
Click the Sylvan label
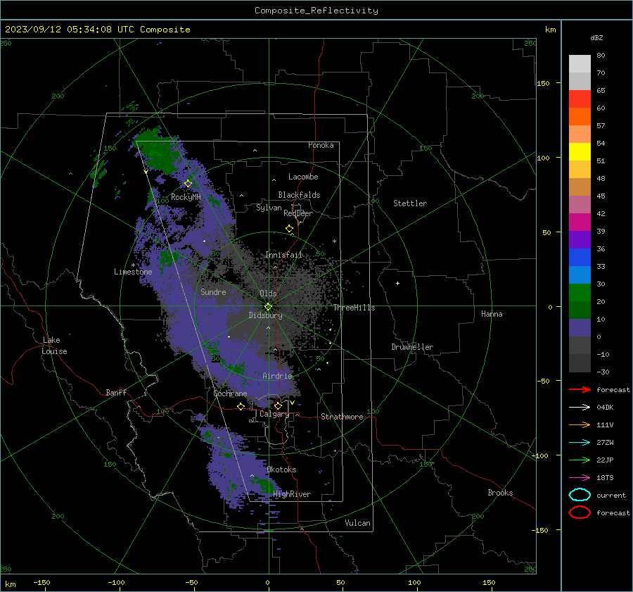tap(269, 208)
